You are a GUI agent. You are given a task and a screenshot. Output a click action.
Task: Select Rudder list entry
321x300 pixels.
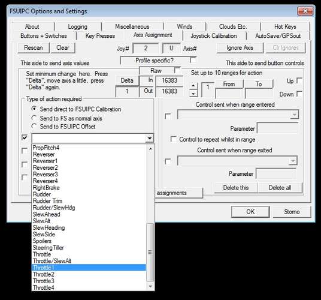tap(89, 194)
